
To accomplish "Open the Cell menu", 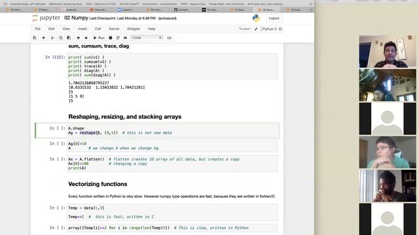I will pos(98,29).
